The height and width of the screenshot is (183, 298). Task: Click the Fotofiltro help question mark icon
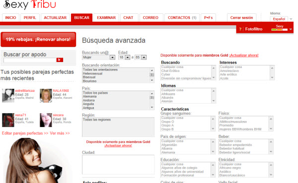click(x=240, y=29)
